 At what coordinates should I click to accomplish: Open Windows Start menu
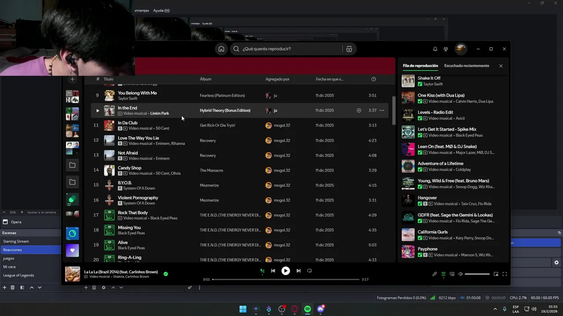click(x=243, y=309)
